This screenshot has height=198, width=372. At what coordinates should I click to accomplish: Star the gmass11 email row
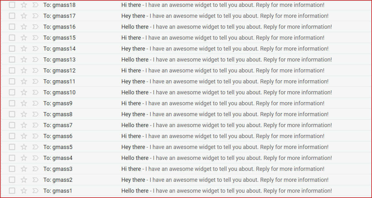[24, 82]
